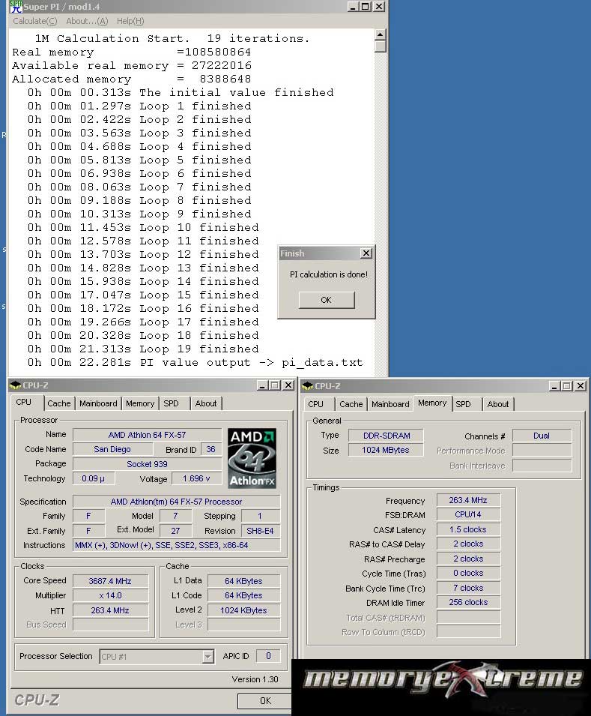Open the Help menu in Super PI
The width and height of the screenshot is (591, 716).
[x=130, y=21]
